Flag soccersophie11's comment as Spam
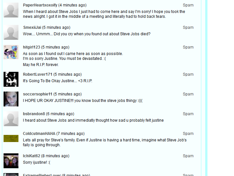The height and width of the screenshot is (176, 234). (188, 94)
